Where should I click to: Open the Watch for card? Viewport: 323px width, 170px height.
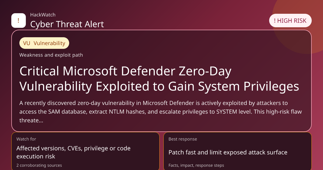[85, 151]
